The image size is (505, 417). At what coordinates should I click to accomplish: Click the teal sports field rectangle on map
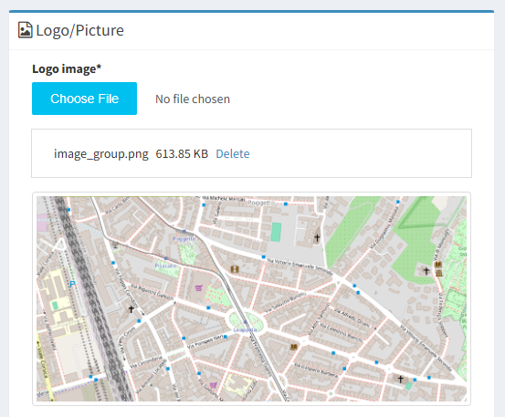coord(276,232)
